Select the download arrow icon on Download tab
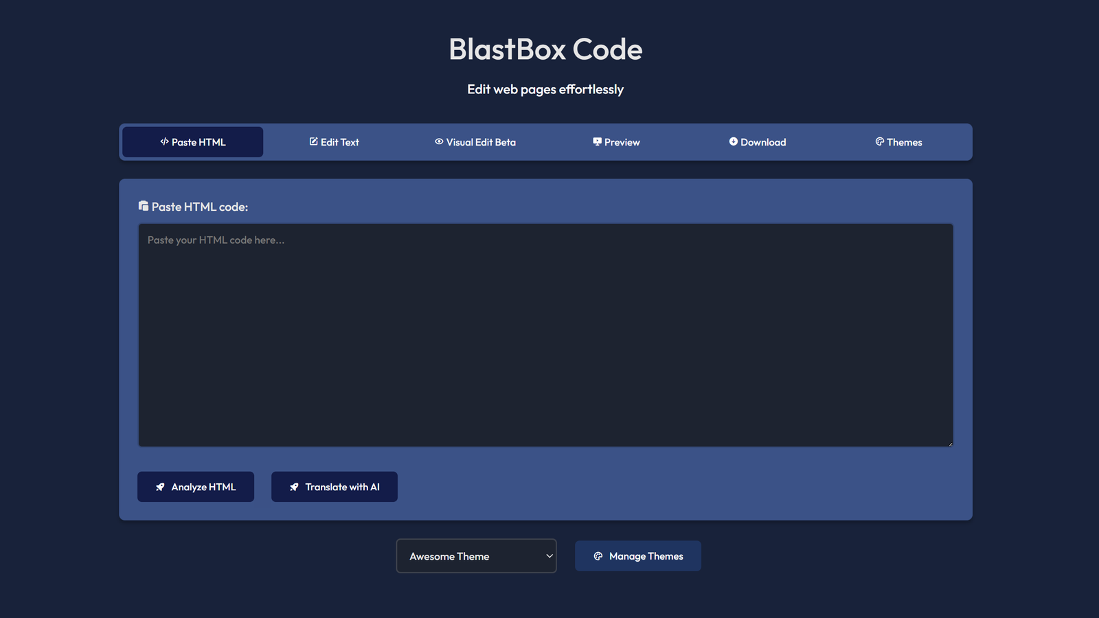 click(x=734, y=141)
